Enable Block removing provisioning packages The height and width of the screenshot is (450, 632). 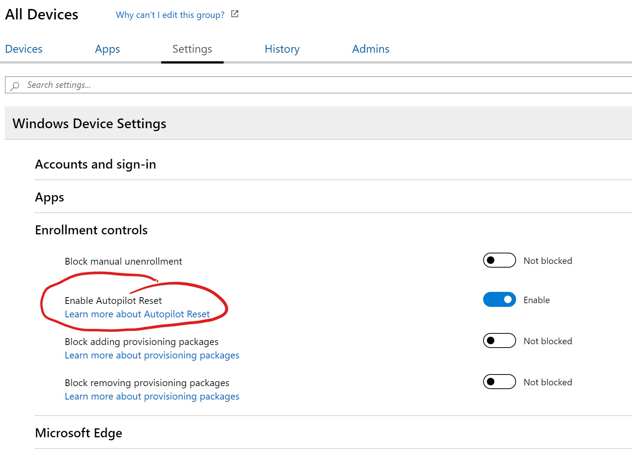click(x=499, y=382)
